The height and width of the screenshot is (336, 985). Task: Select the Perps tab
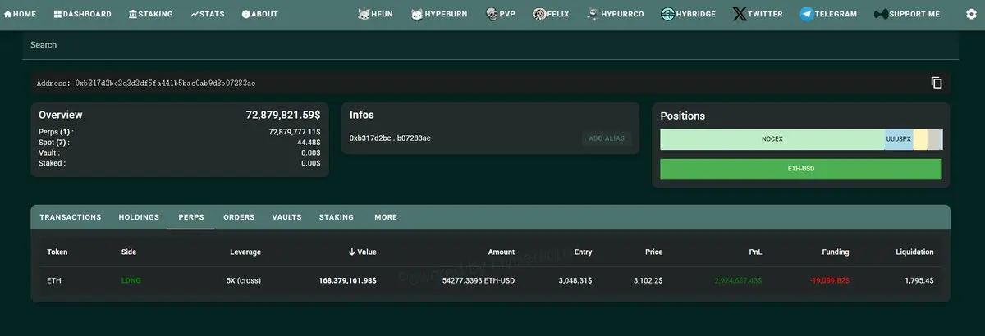tap(191, 217)
